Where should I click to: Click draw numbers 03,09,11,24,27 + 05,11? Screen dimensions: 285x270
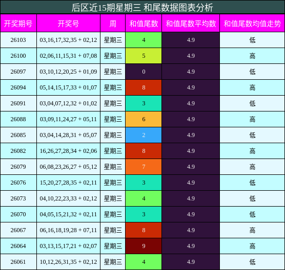pyautogui.click(x=68, y=119)
